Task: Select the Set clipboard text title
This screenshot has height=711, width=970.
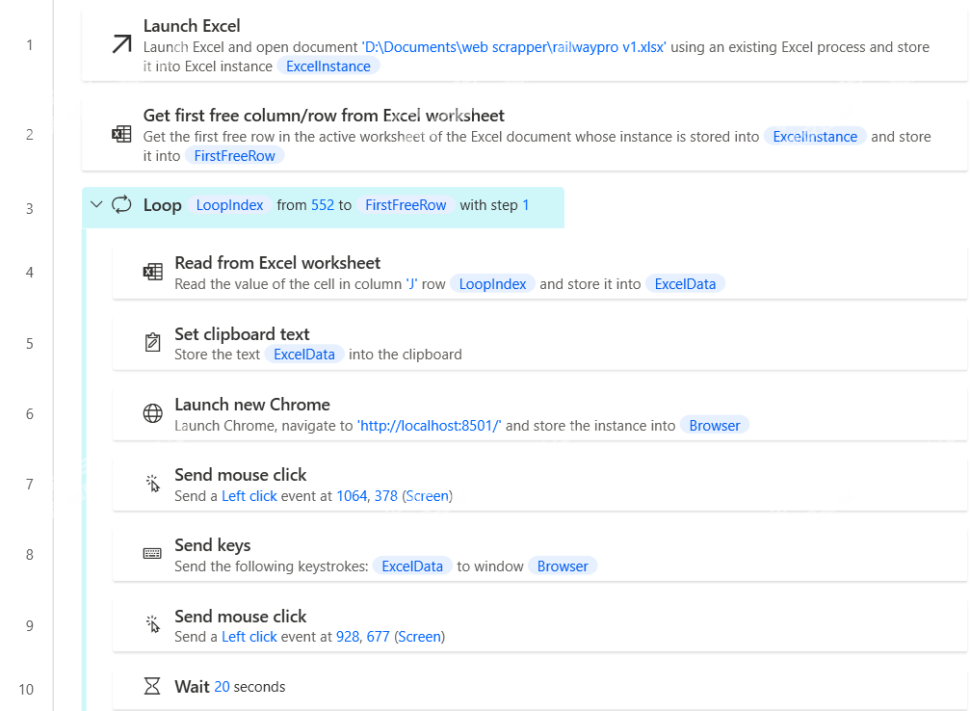Action: point(242,334)
